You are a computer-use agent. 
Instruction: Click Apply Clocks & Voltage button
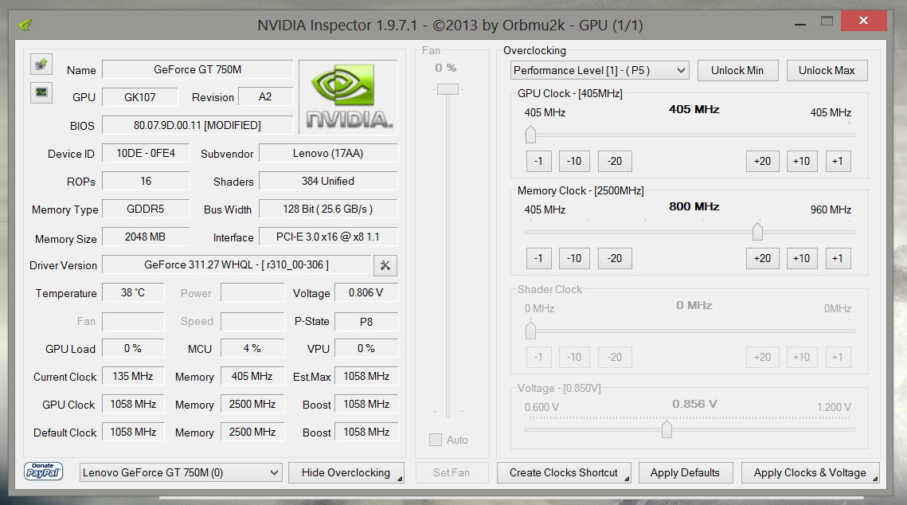tap(810, 472)
